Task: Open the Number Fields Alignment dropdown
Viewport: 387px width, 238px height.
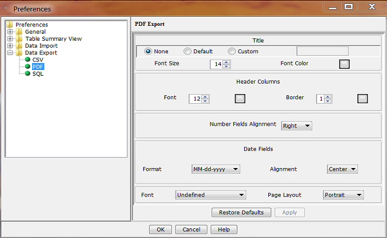Action: click(296, 126)
